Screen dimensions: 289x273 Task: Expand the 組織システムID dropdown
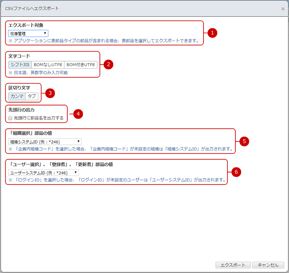point(45,141)
